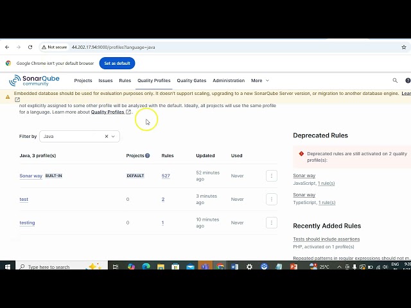Image resolution: width=411 pixels, height=308 pixels.
Task: Open the Windows Start menu
Action: click(8, 266)
